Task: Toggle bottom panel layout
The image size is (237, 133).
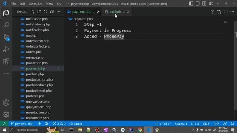Action: (x=197, y=3)
